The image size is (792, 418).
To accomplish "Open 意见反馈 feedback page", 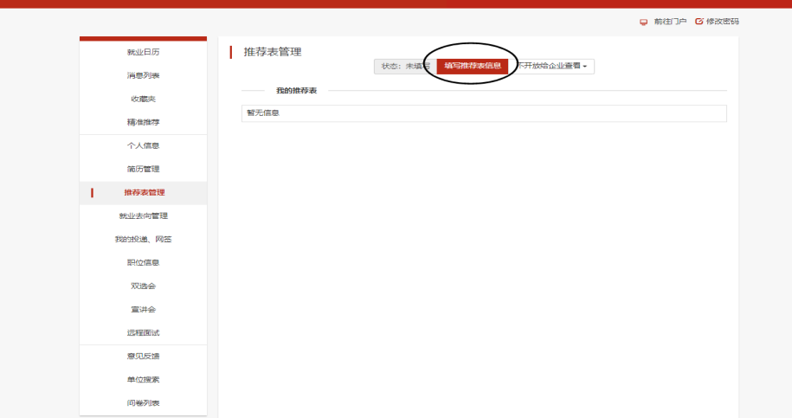I will 143,356.
